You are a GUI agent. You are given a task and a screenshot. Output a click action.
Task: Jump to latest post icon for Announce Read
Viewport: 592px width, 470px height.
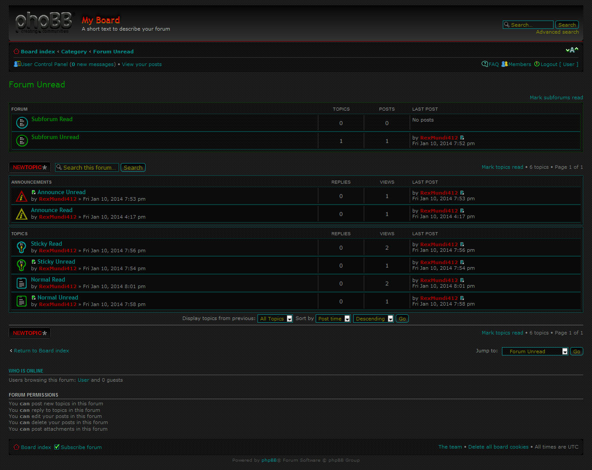(462, 210)
